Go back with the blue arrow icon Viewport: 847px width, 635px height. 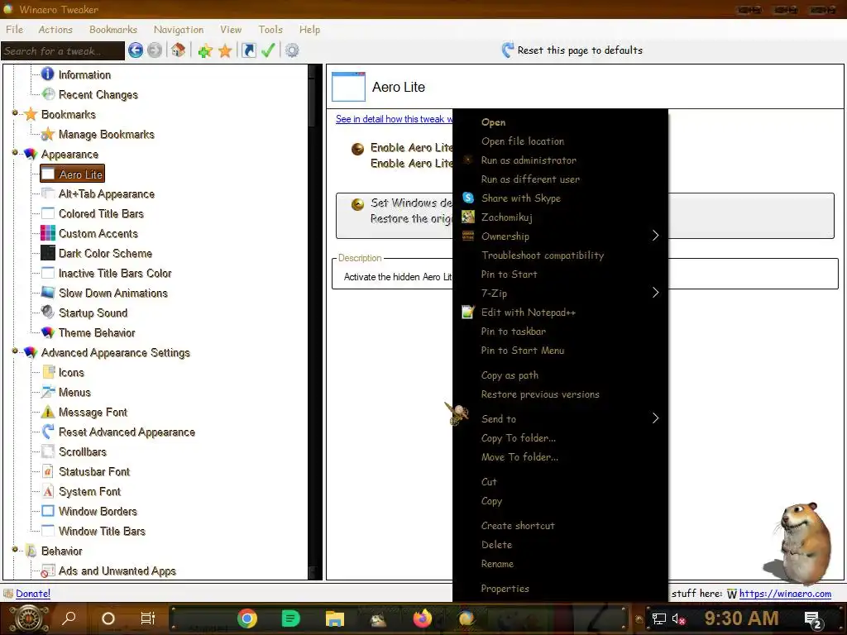(x=136, y=50)
